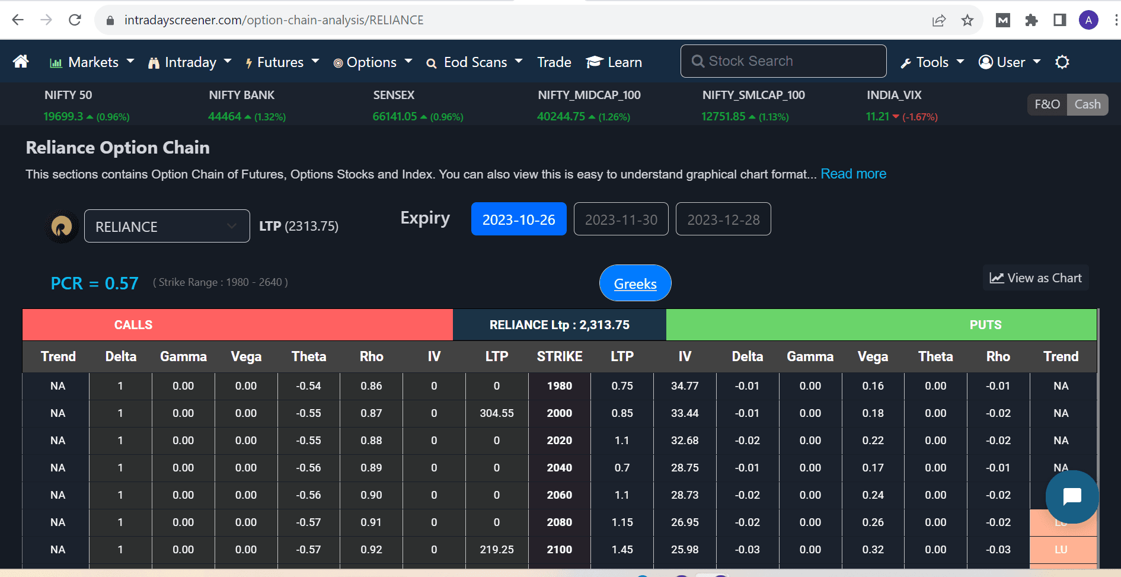
Task: Expand the RELIANCE stock selector dropdown
Action: (167, 227)
